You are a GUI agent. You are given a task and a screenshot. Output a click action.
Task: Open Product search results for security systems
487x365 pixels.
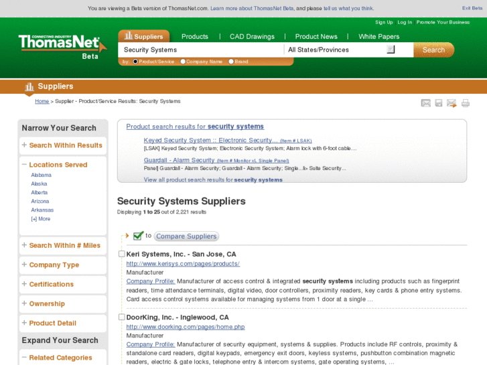pos(195,127)
